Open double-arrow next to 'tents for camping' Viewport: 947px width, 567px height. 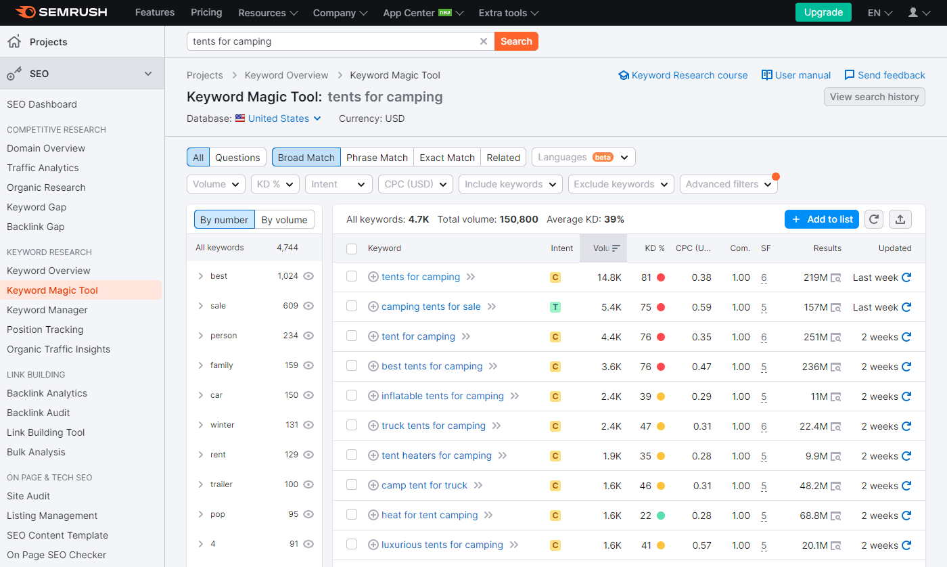471,277
